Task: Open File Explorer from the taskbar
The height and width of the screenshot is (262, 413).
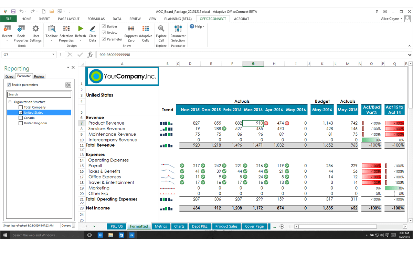Action: pyautogui.click(x=110, y=235)
